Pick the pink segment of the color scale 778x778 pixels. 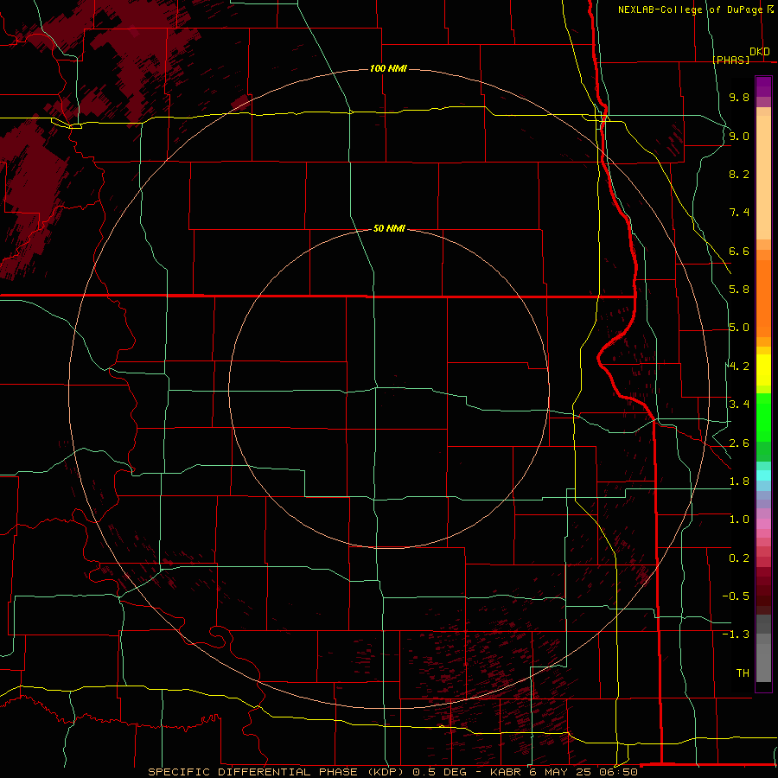763,524
